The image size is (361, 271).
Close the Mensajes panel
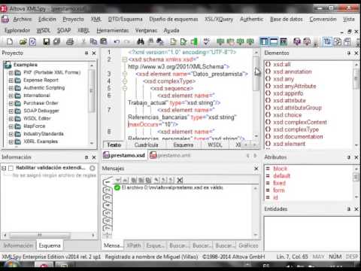point(256,169)
